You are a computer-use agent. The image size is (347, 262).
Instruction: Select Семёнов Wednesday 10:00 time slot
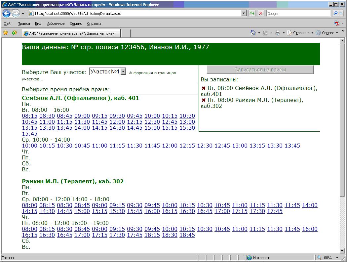[30, 146]
